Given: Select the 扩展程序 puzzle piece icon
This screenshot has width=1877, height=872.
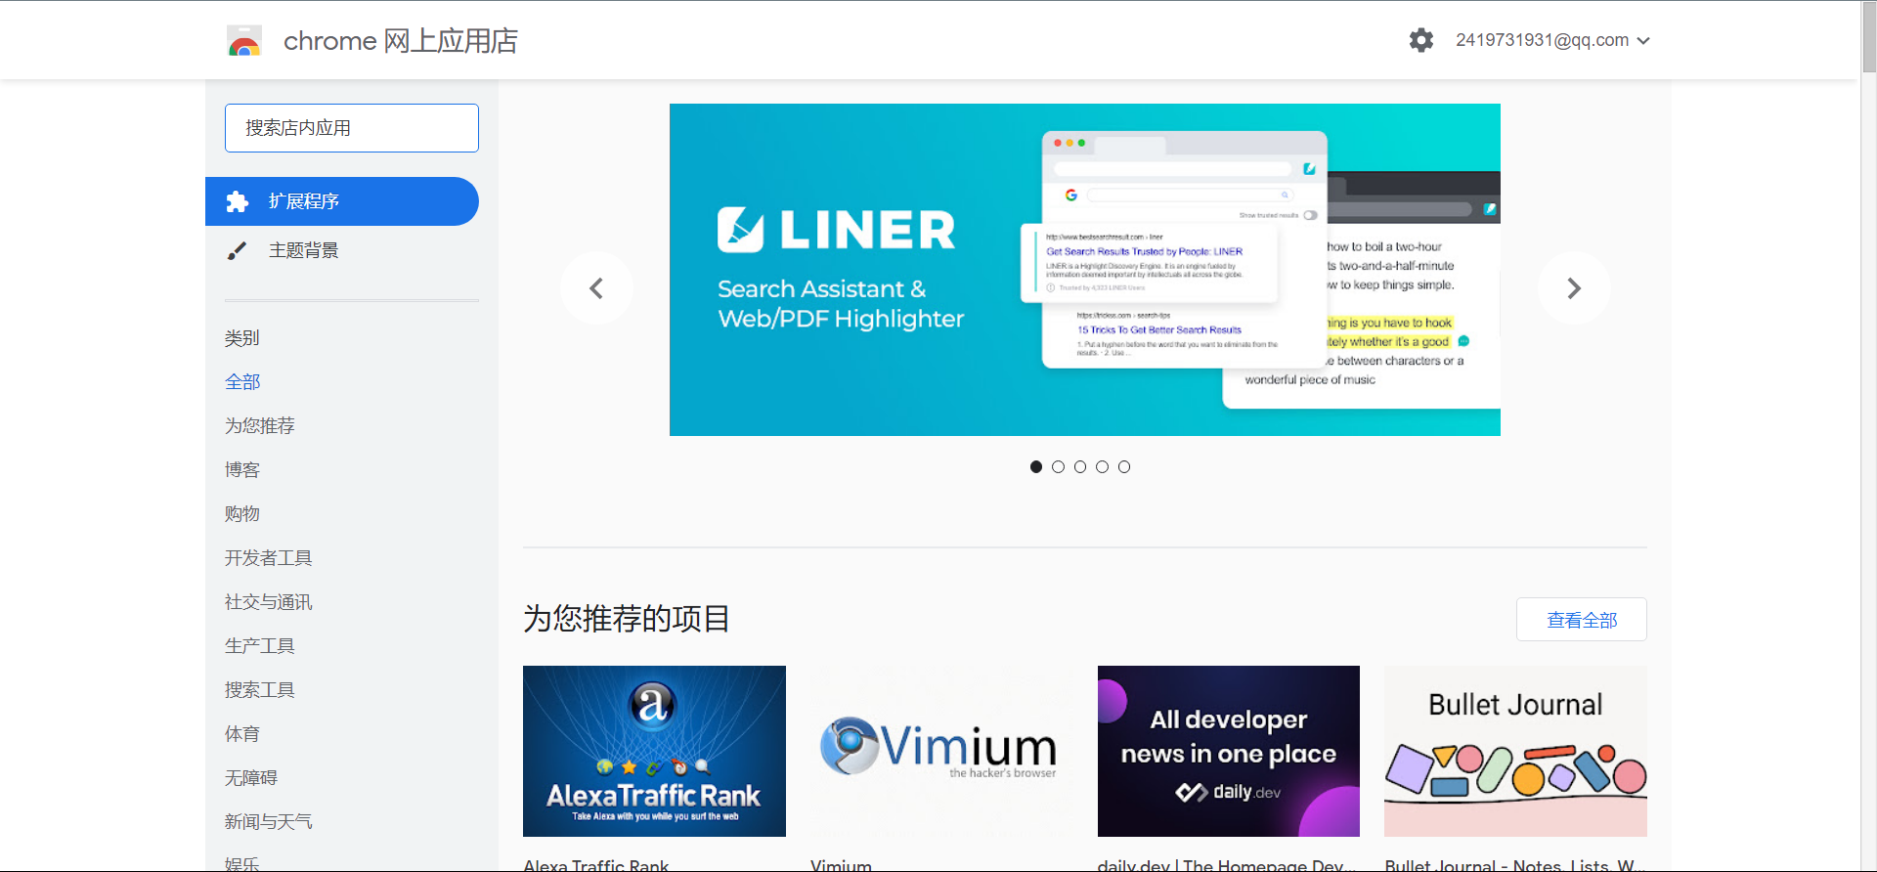Looking at the screenshot, I should [x=238, y=201].
